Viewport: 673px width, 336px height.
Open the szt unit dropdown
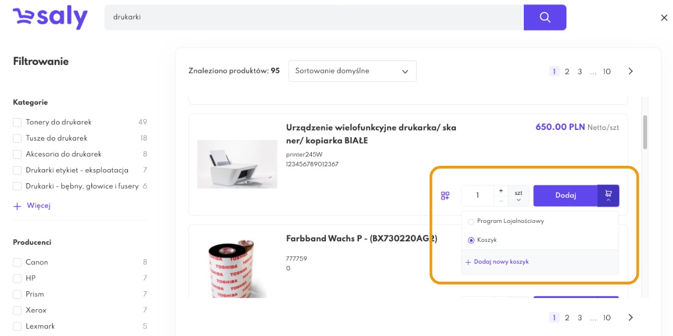click(x=518, y=195)
